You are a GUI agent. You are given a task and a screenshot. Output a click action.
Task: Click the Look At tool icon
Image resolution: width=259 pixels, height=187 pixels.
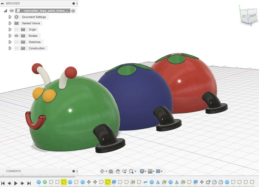111,171
